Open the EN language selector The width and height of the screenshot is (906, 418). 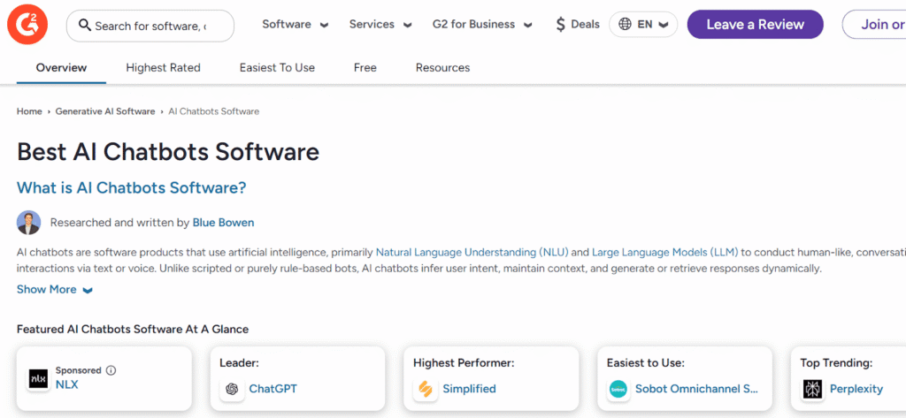click(643, 25)
